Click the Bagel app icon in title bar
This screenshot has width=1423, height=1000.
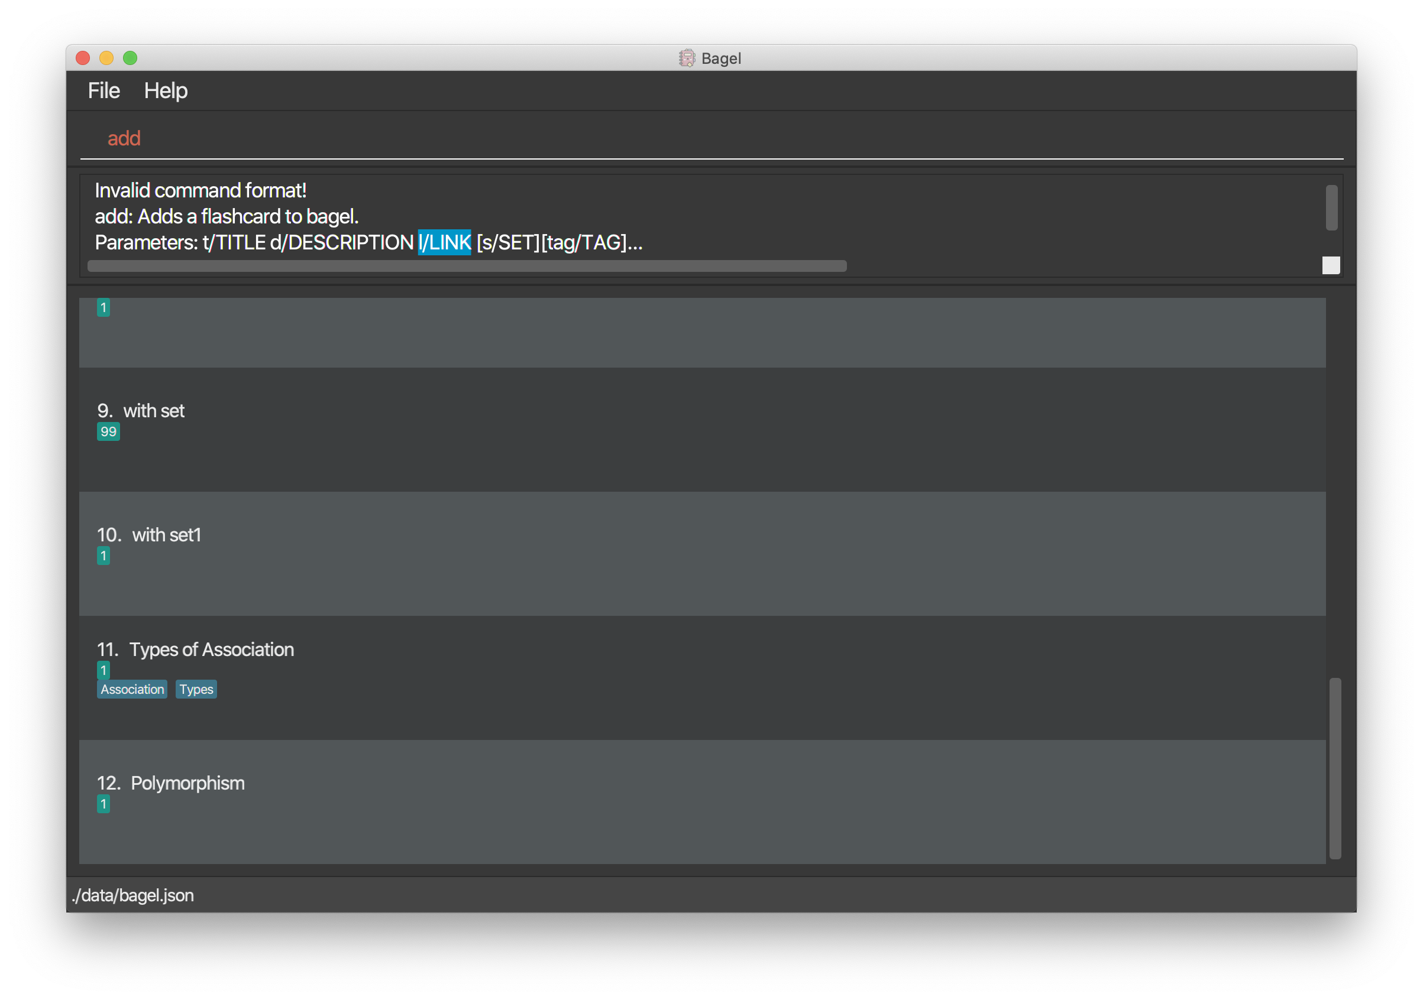point(687,58)
